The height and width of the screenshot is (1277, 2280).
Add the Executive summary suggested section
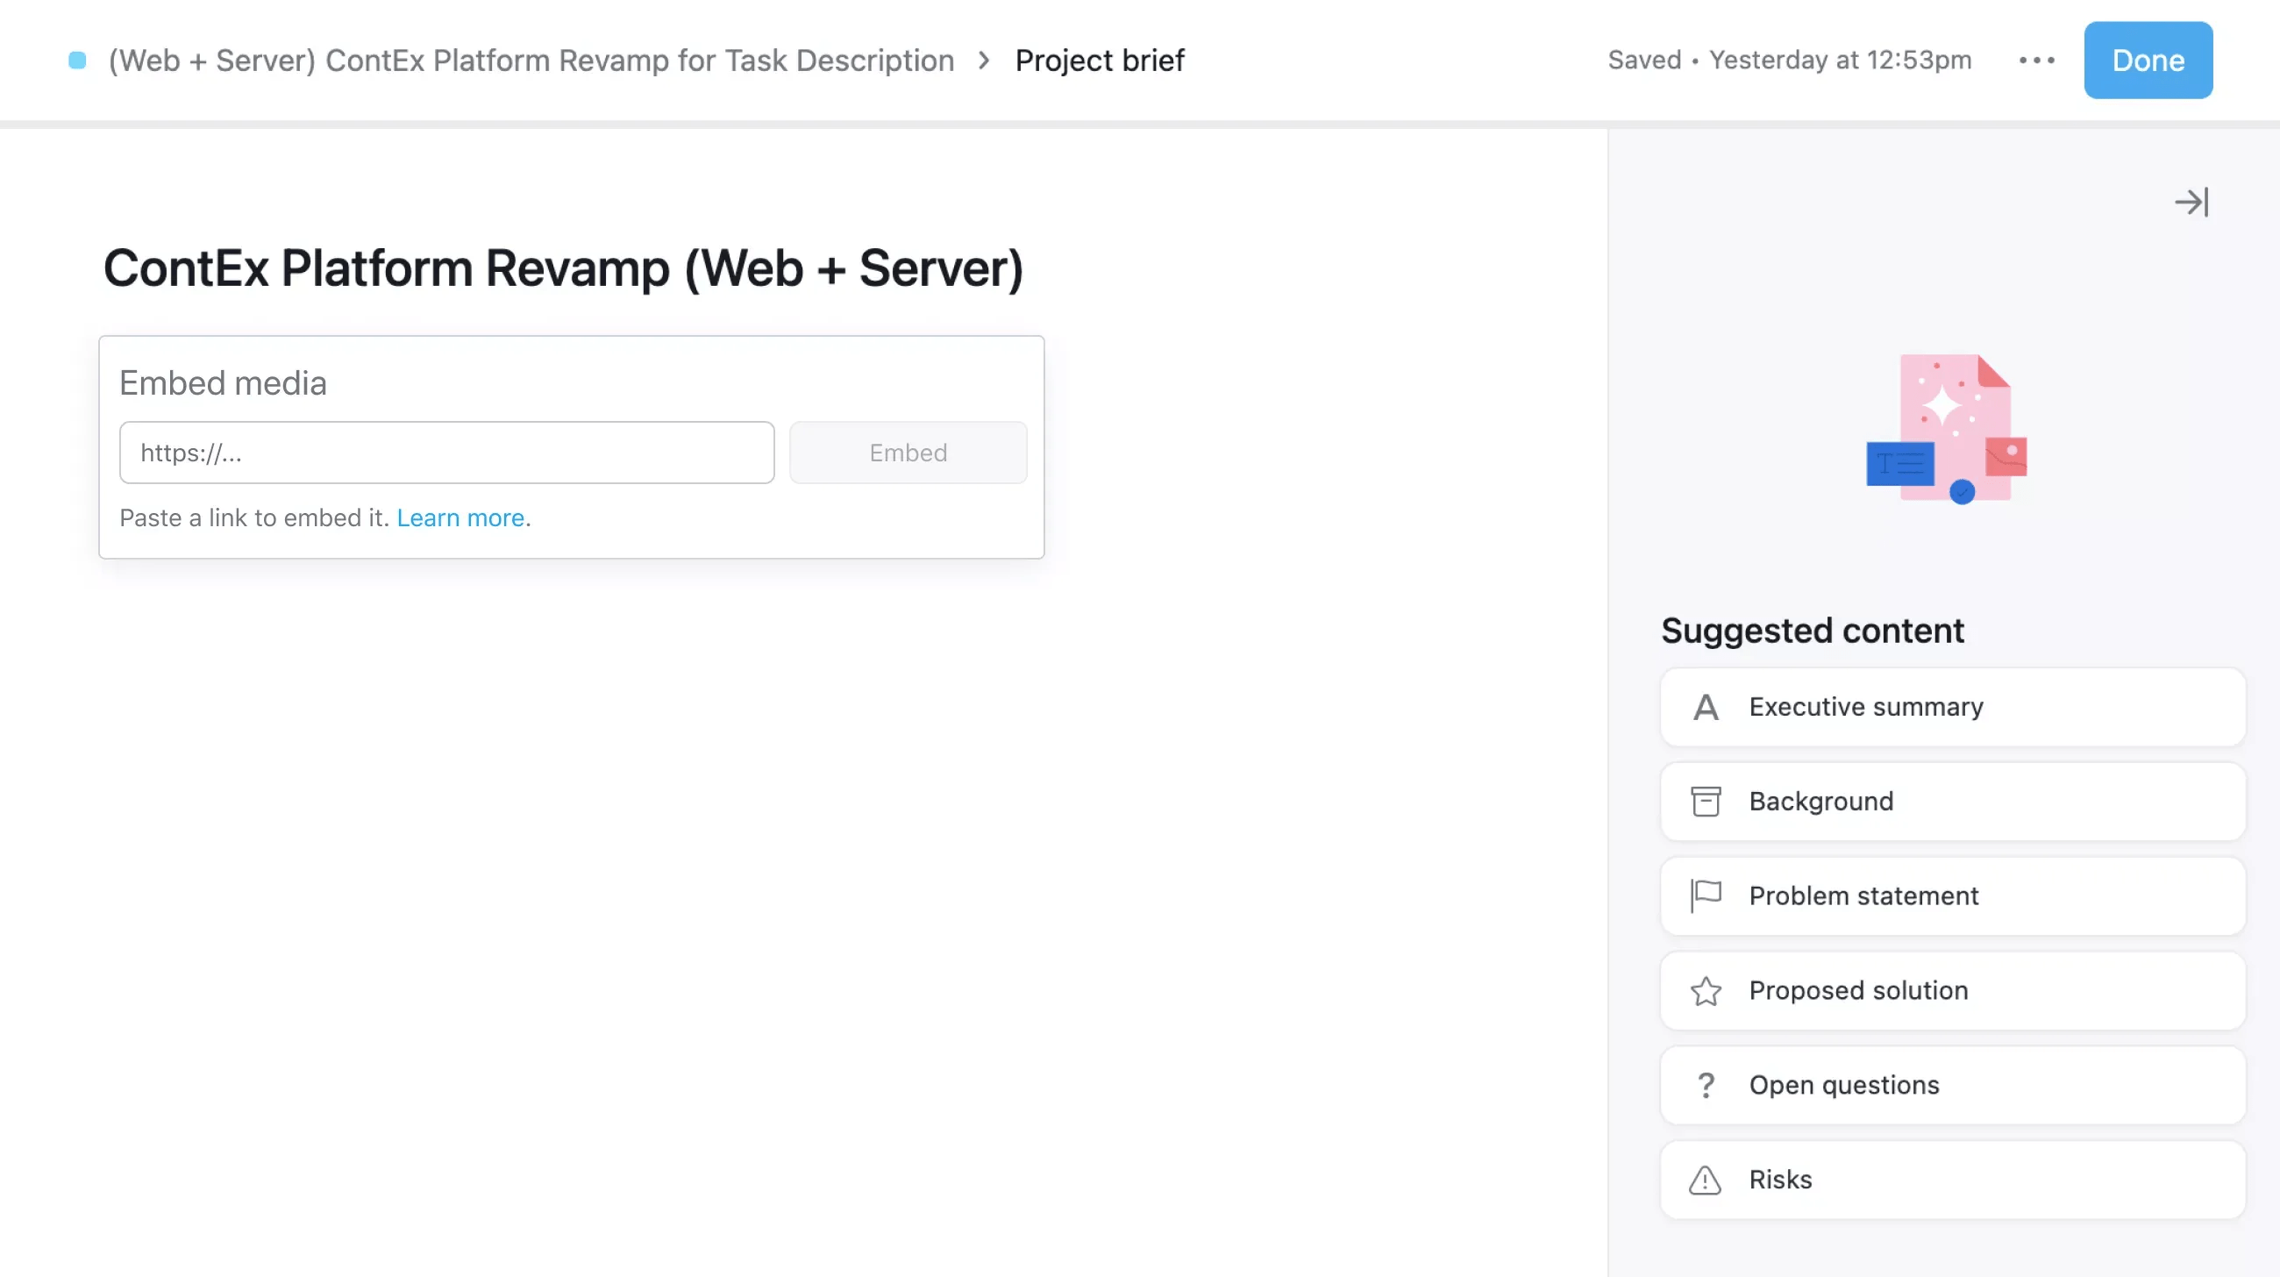point(1953,707)
